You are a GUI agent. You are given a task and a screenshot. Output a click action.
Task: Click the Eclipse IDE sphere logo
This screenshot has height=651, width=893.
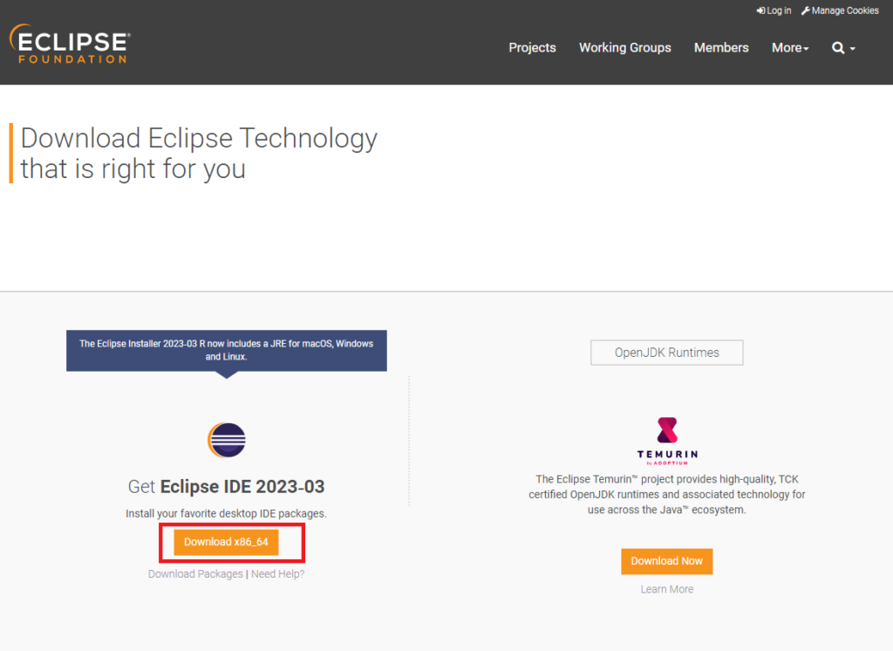[x=226, y=440]
